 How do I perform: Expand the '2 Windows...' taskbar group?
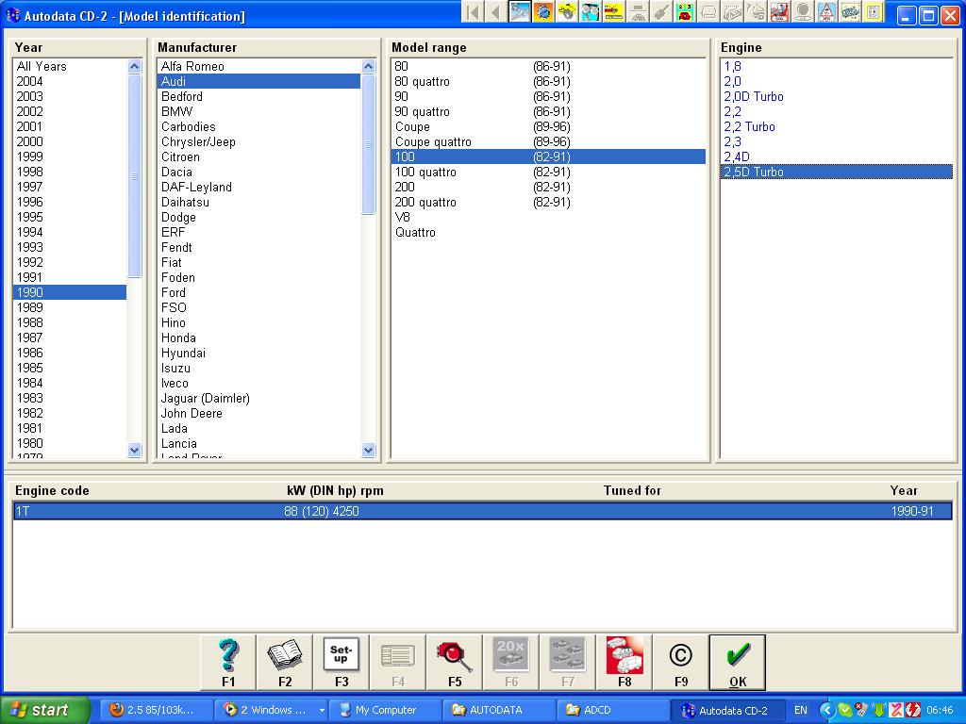pos(271,710)
